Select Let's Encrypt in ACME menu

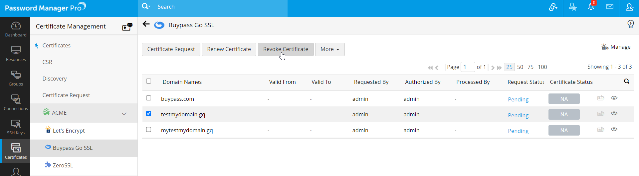(69, 131)
